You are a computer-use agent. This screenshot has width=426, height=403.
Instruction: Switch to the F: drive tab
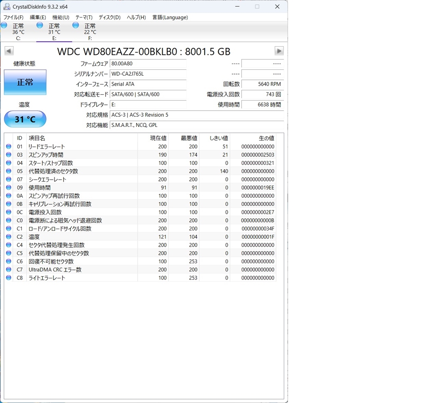click(x=90, y=32)
